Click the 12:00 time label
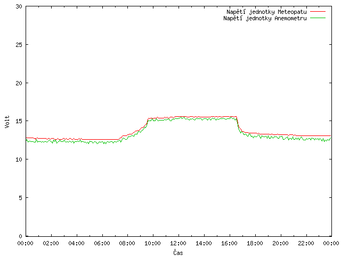 [x=178, y=243]
